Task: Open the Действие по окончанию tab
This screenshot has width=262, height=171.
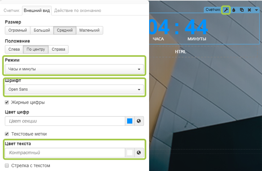Action: (x=78, y=11)
